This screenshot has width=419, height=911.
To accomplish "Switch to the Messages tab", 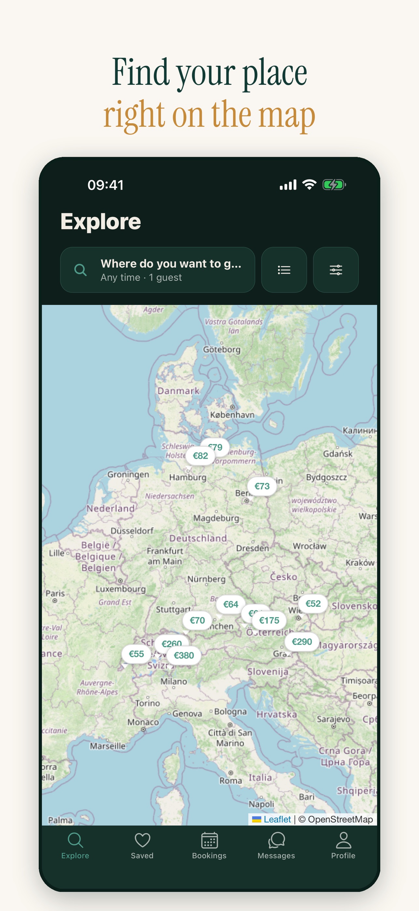I will click(x=276, y=846).
